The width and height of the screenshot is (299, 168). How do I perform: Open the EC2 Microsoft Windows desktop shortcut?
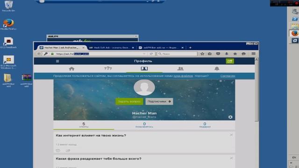(8, 62)
